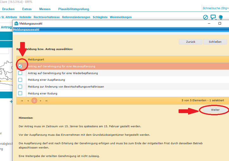Jump to last page in pager

pyautogui.click(x=47, y=101)
